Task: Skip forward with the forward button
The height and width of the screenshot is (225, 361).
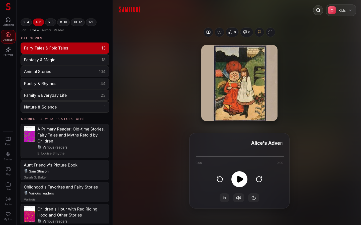Action: [x=259, y=179]
